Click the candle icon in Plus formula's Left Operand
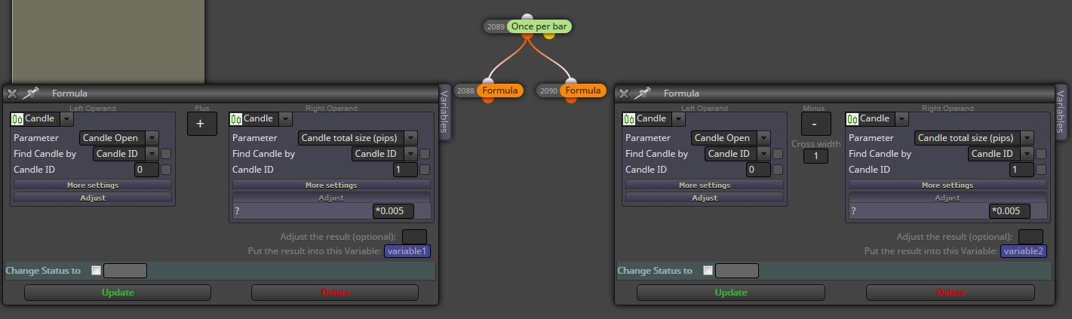1072x319 pixels. tap(17, 118)
